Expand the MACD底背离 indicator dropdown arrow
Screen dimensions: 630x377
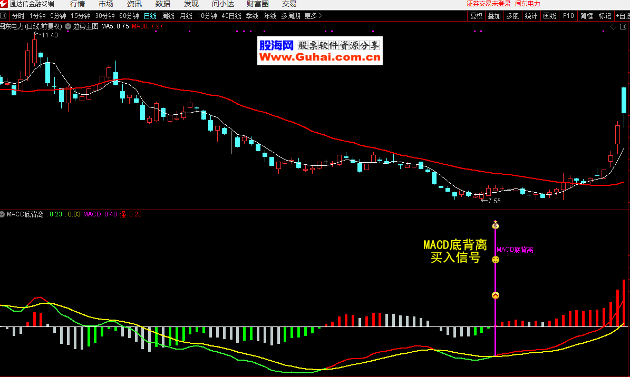click(3, 214)
